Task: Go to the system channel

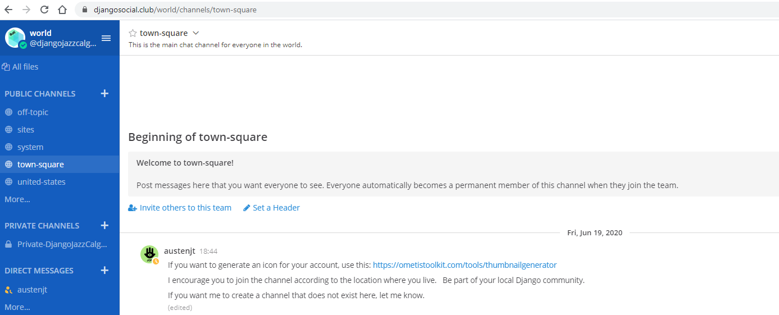Action: [30, 147]
